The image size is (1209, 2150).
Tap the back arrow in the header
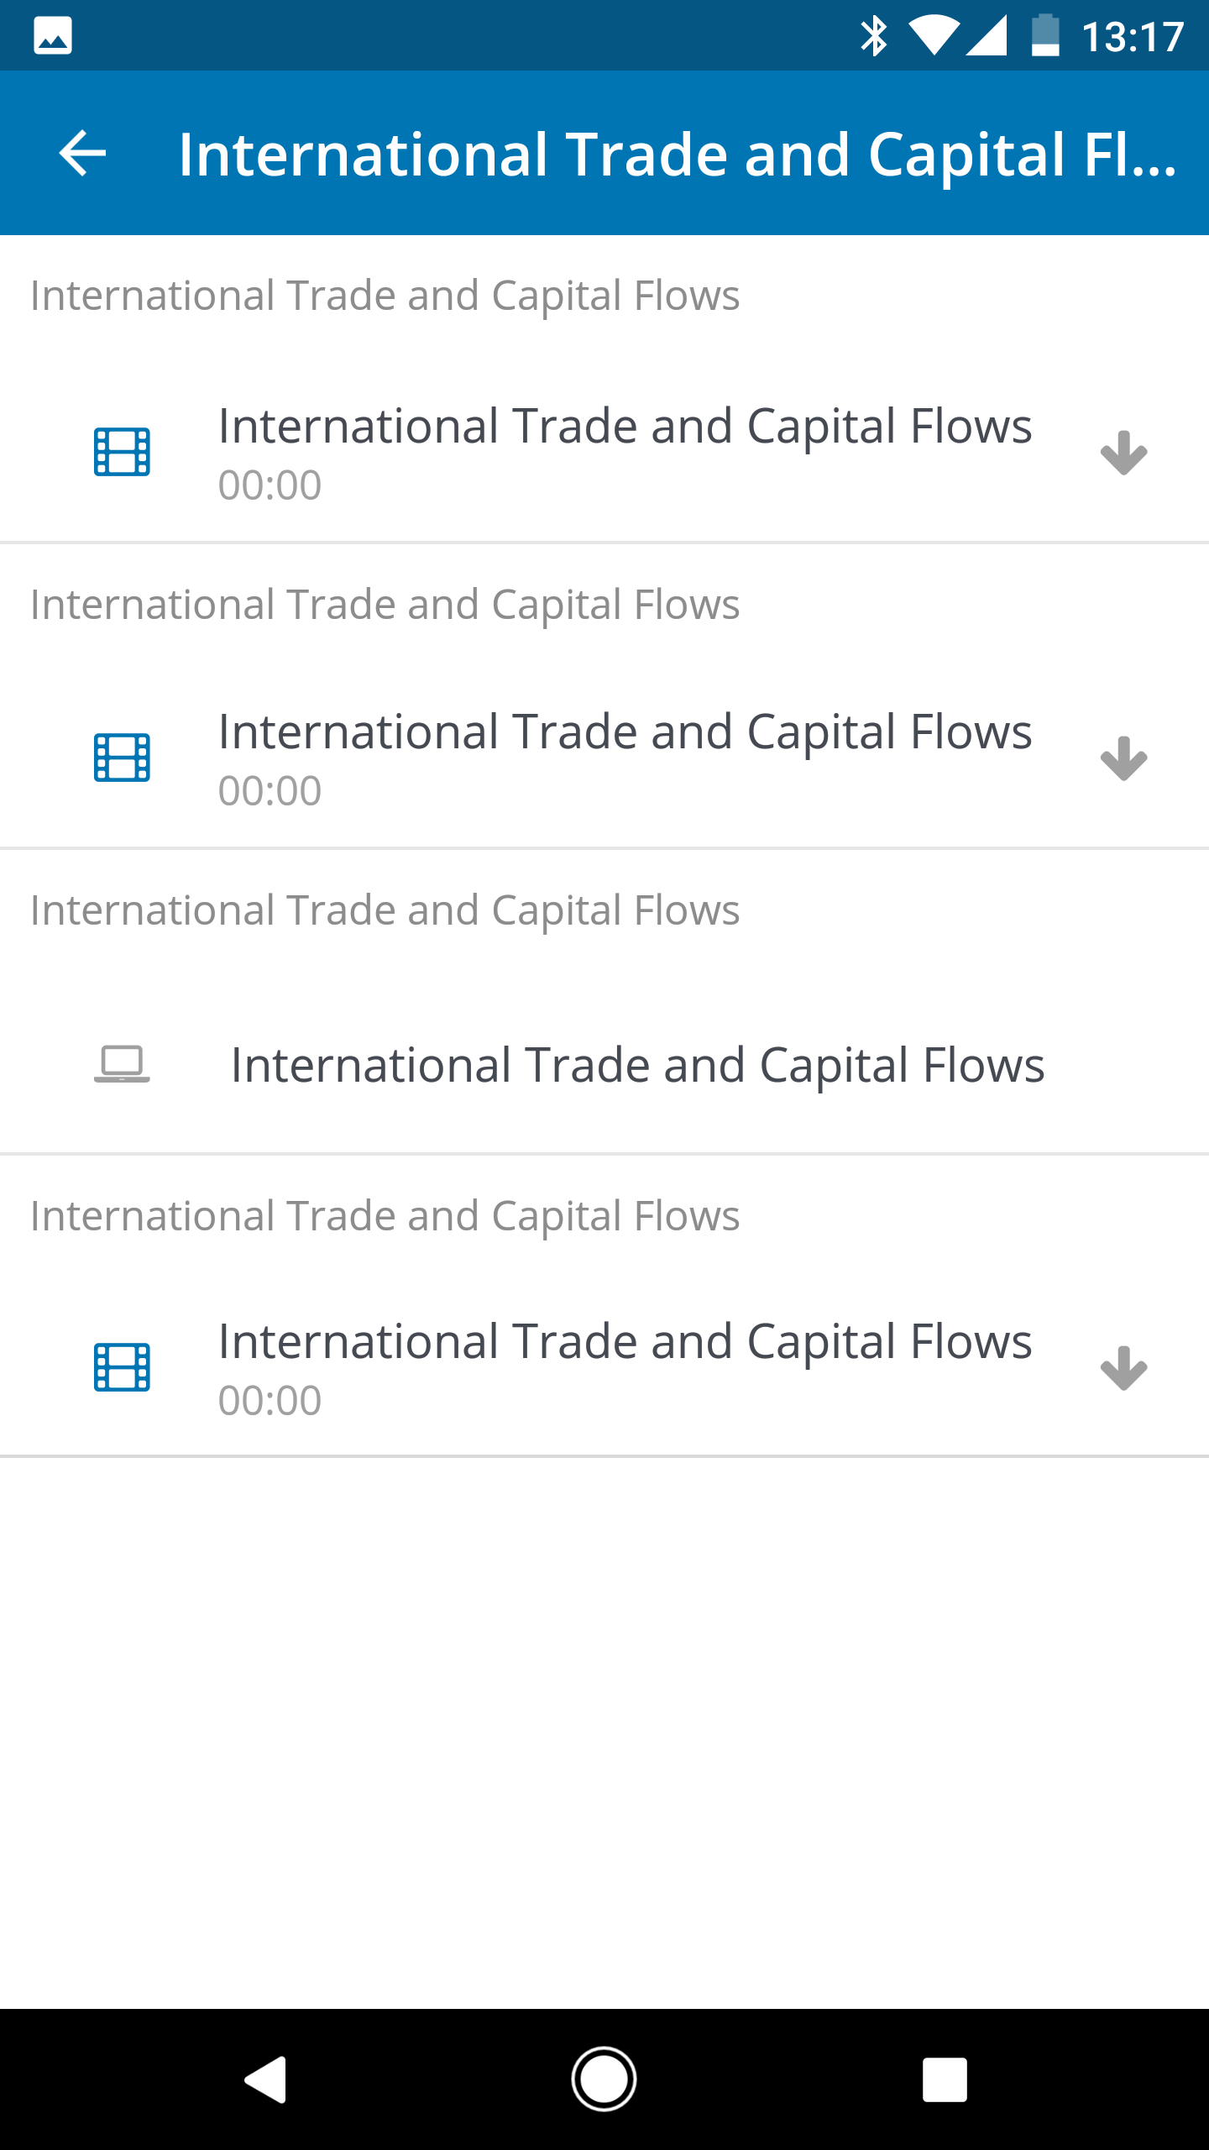click(x=82, y=154)
